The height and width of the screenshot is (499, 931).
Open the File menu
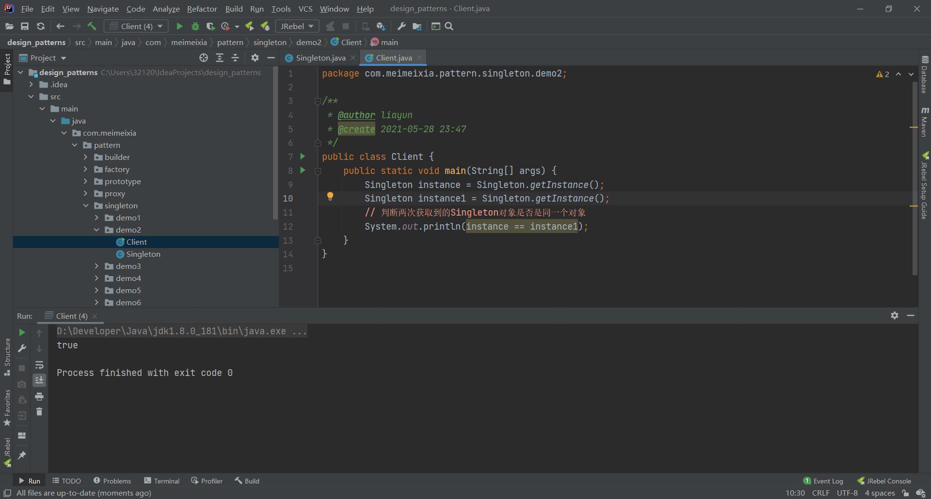[27, 9]
